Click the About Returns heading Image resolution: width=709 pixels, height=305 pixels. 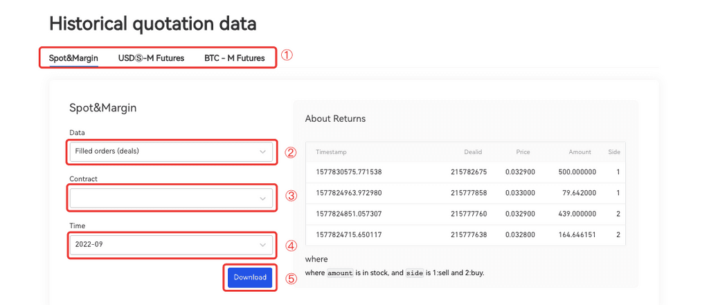point(335,119)
